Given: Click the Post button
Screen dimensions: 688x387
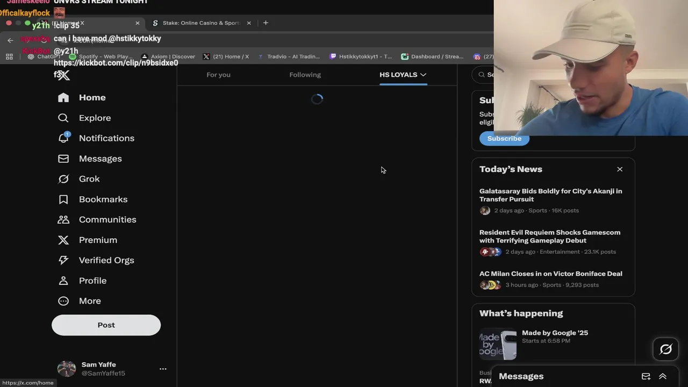Looking at the screenshot, I should 106,325.
